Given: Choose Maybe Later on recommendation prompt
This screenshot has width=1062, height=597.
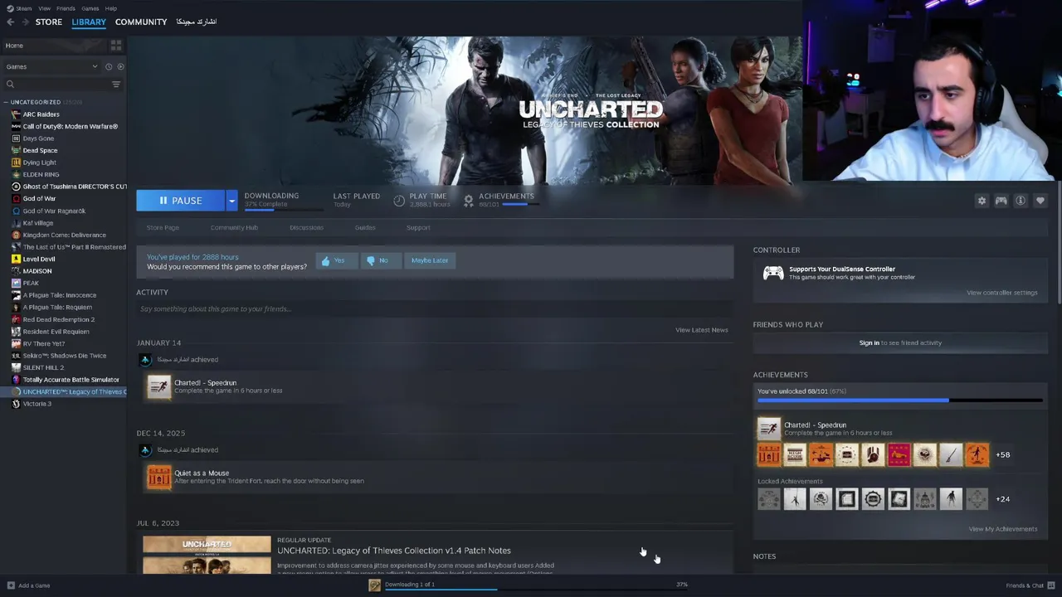Looking at the screenshot, I should pos(430,260).
